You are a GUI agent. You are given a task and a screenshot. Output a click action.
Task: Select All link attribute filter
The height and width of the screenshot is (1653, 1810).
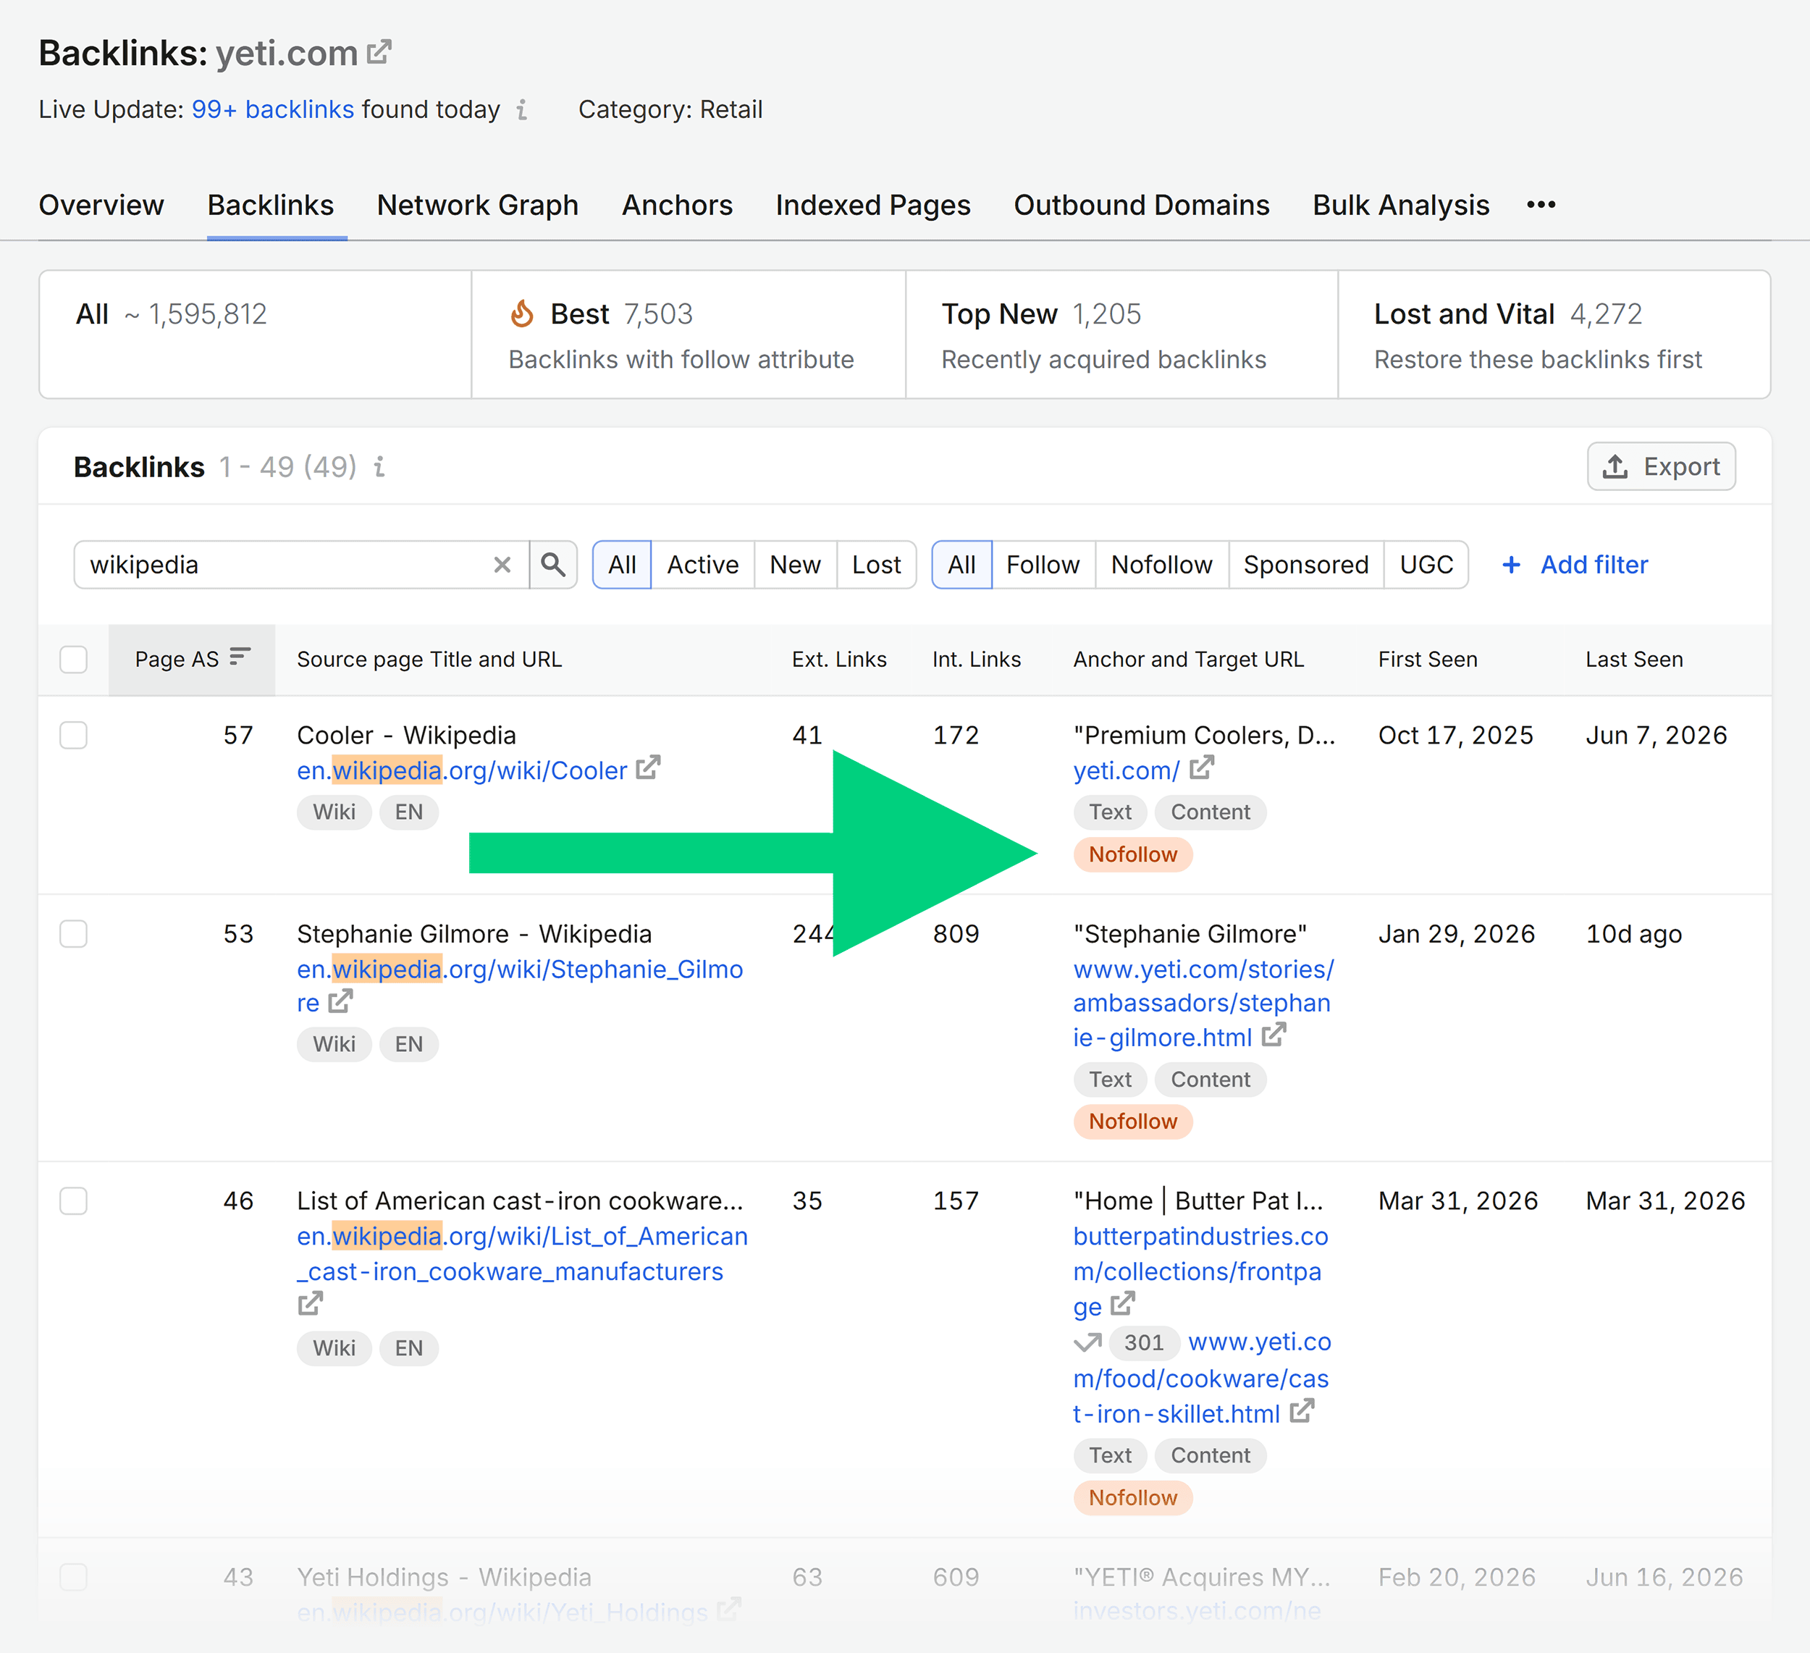point(961,565)
